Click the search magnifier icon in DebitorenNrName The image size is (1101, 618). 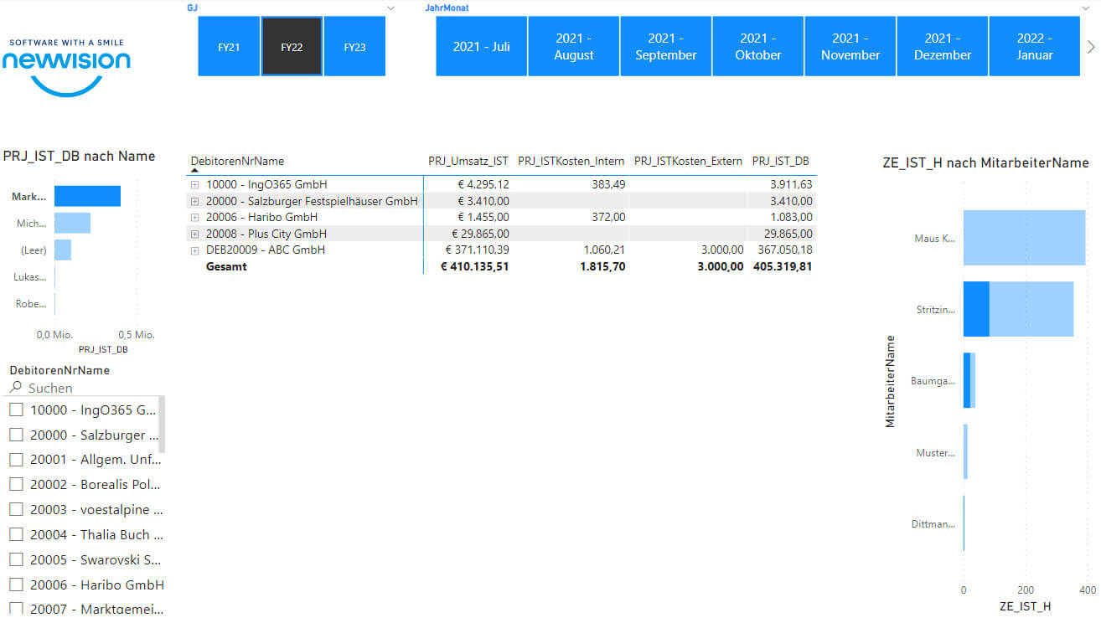click(x=15, y=388)
